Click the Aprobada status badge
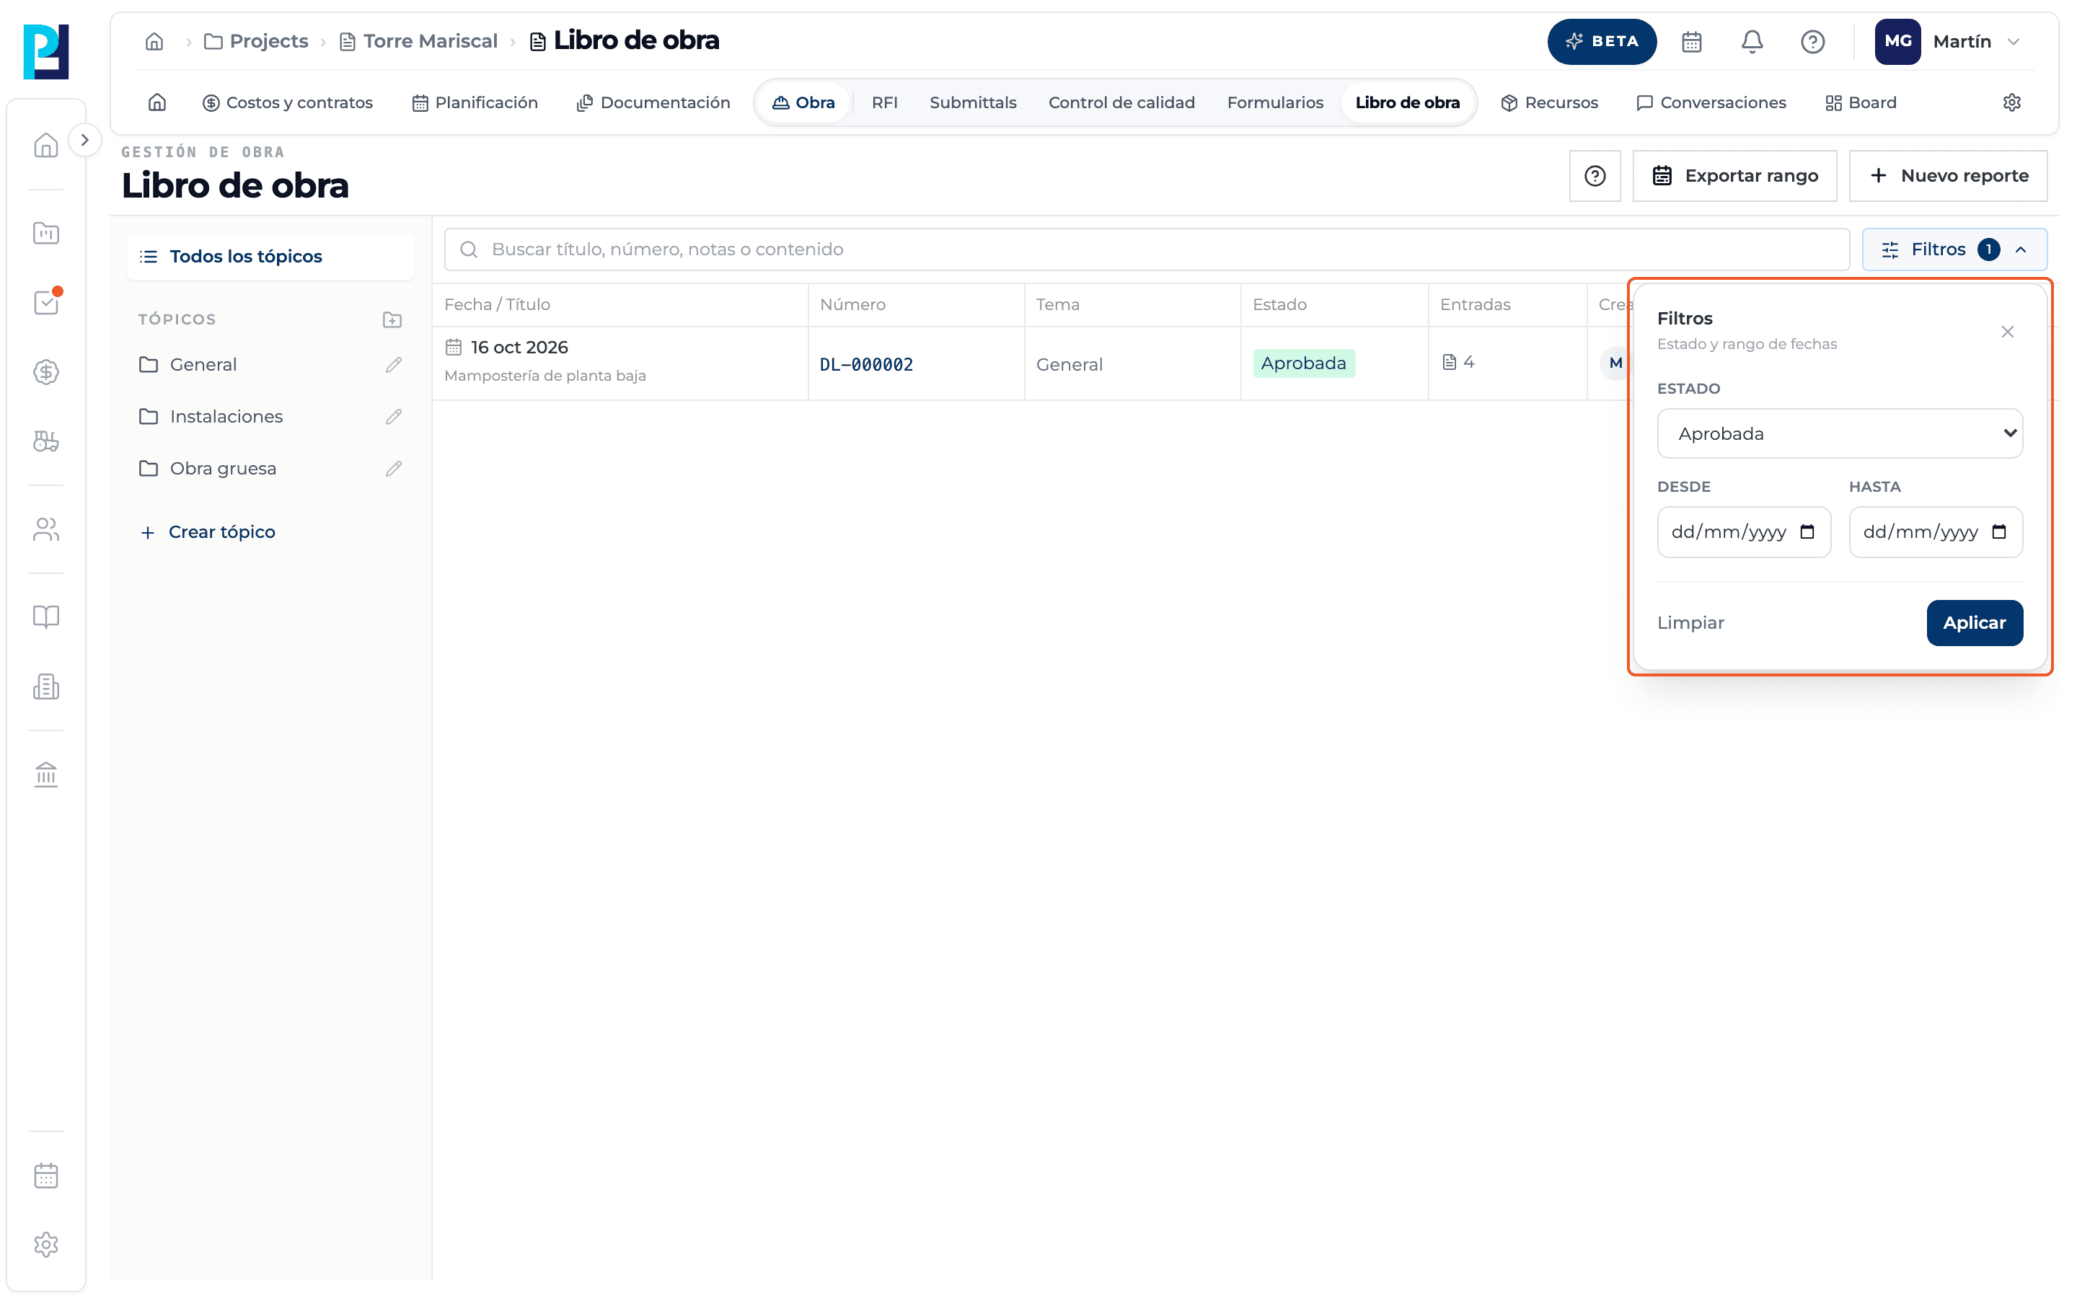2077x1298 pixels. click(x=1303, y=363)
